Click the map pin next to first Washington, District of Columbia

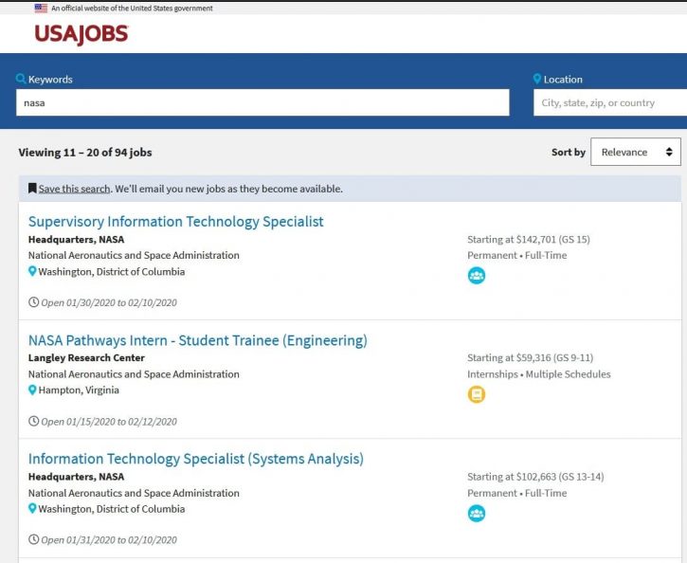pyautogui.click(x=32, y=271)
